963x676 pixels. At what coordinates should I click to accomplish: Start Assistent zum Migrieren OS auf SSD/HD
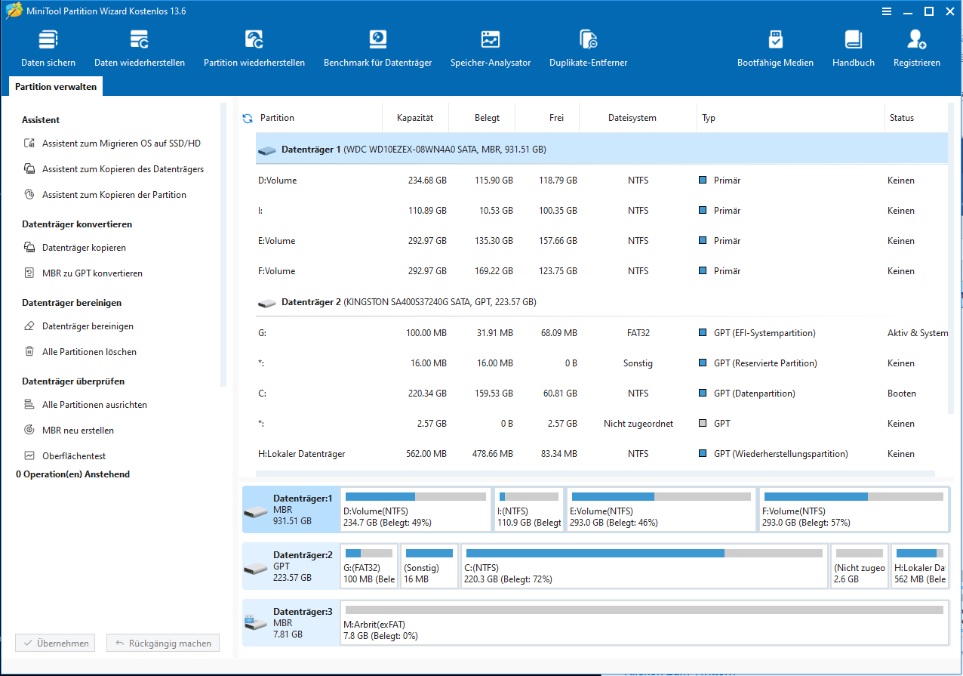(x=112, y=144)
